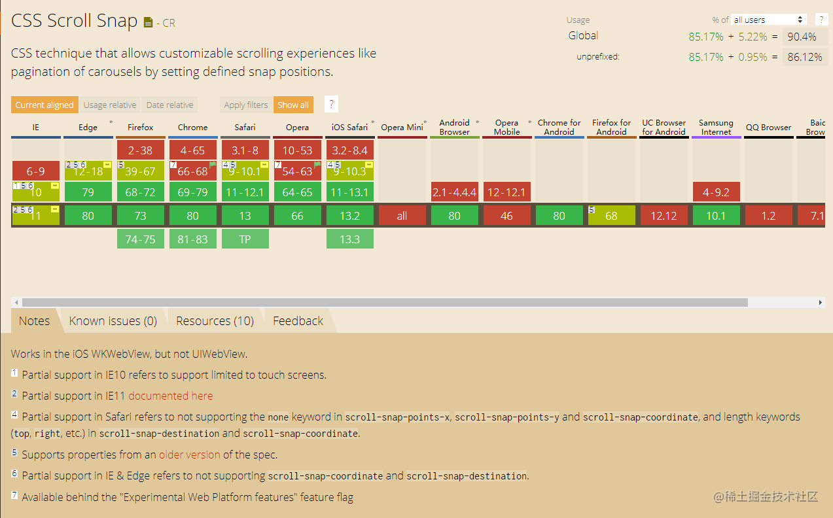Select the Samsung Internet 10.1 cell
833x518 pixels.
pyautogui.click(x=717, y=216)
